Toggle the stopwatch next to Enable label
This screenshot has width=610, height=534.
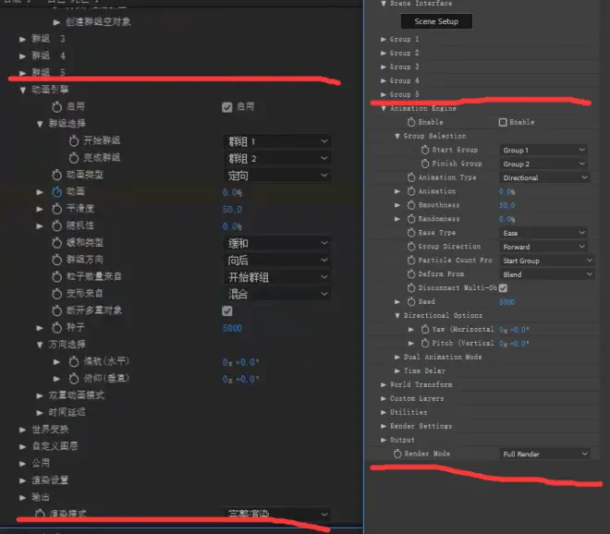click(x=411, y=122)
